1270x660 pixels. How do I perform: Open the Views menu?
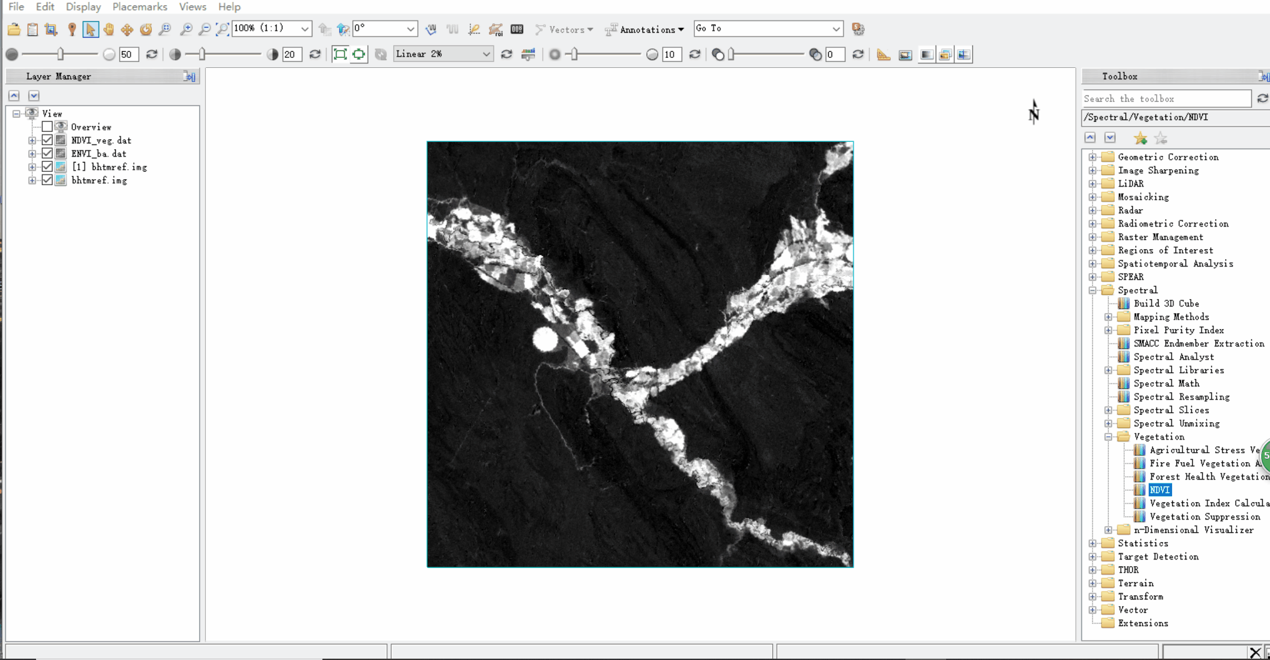[193, 7]
